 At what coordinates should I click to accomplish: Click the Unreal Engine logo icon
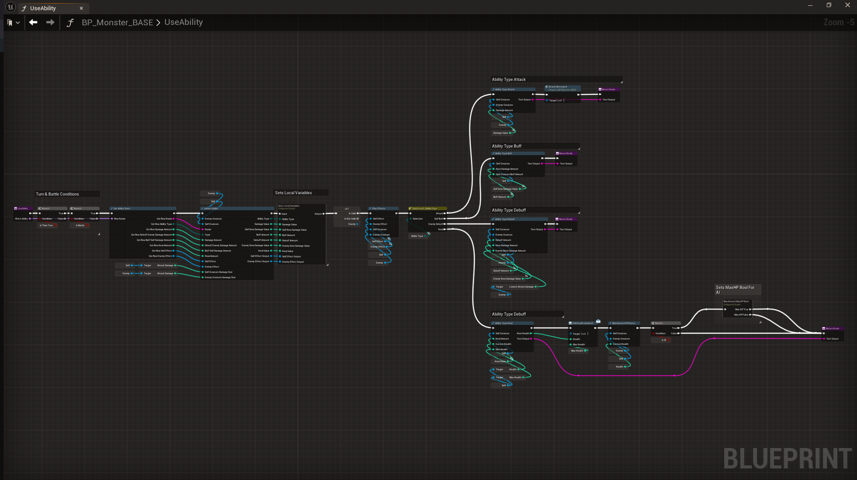10,8
